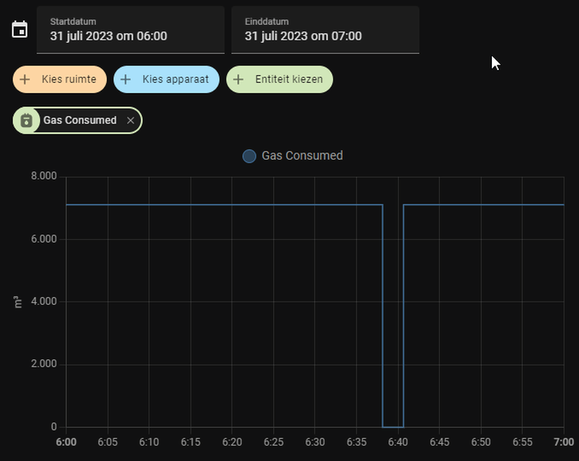579x461 pixels.
Task: Click the 7:00 axis label
Action: (564, 442)
